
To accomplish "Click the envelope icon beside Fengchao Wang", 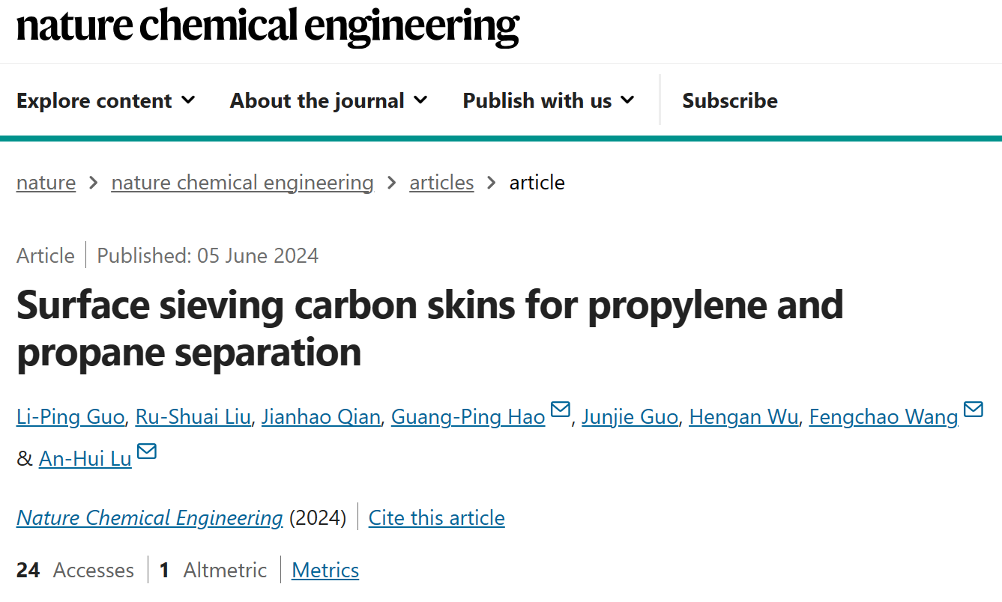I will [x=973, y=410].
